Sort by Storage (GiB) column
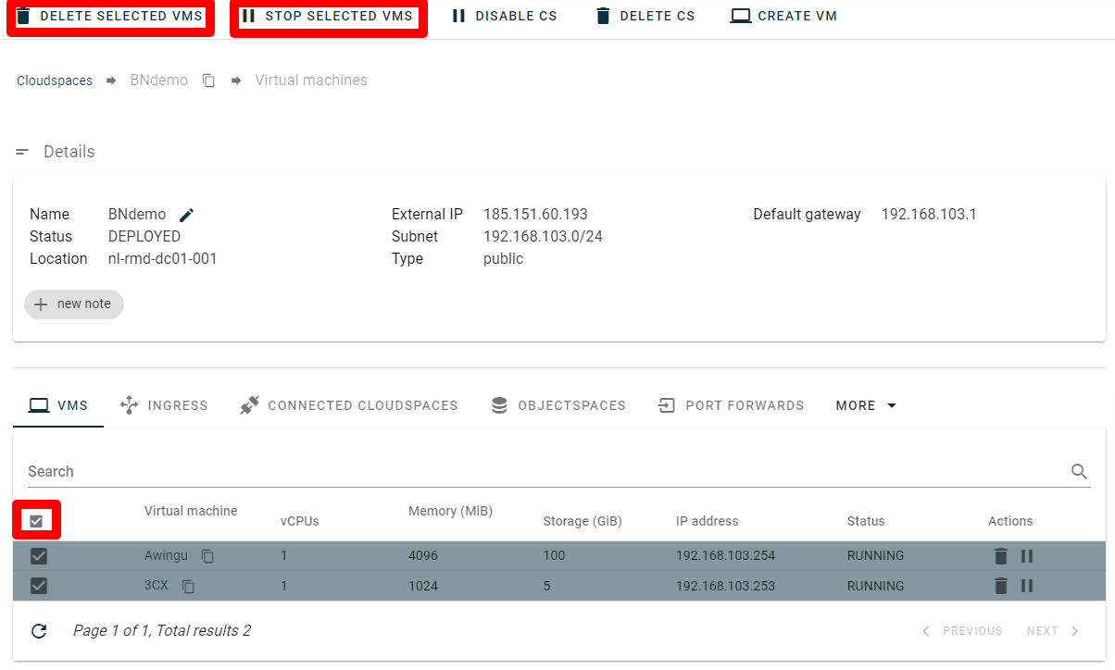Viewport: 1115px width, 670px height. click(x=583, y=521)
